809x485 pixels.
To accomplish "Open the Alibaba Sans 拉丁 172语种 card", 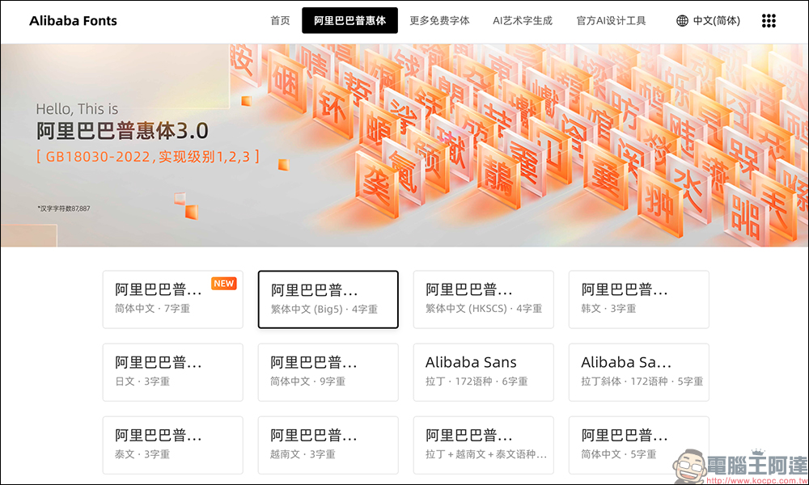I will point(483,372).
